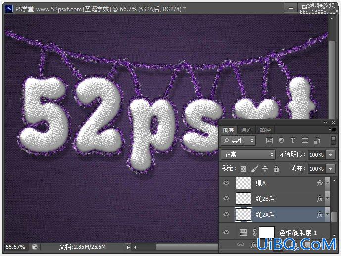Click the 绳2B后 layer thumbnail
Image resolution: width=341 pixels, height=256 pixels.
tap(244, 198)
